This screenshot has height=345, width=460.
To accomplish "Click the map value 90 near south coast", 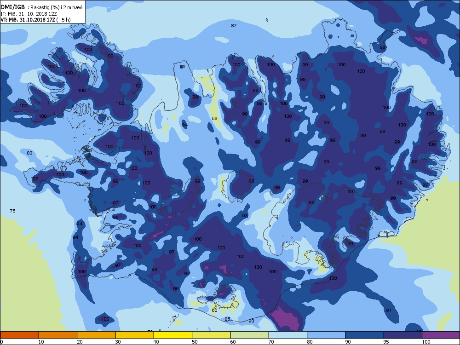I will pos(251,321).
